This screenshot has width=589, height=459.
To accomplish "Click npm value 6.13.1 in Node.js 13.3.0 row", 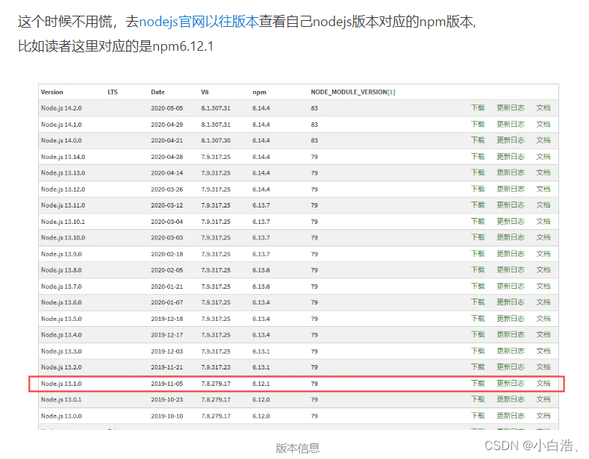I will (261, 352).
